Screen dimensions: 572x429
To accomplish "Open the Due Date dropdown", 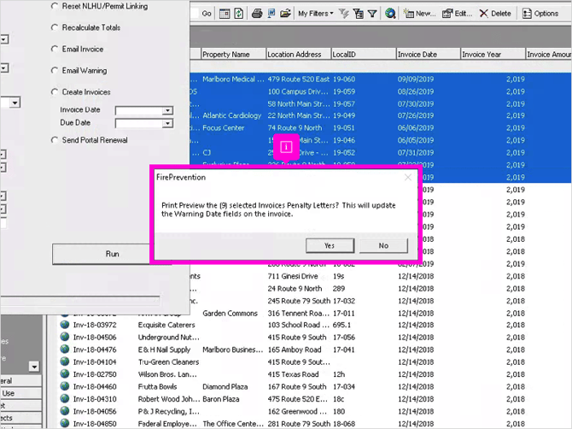I will (167, 124).
